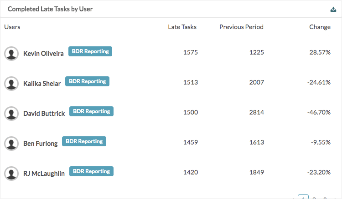
Task: Click BDR Reporting tag beside David Buttrick
Action: (91, 111)
